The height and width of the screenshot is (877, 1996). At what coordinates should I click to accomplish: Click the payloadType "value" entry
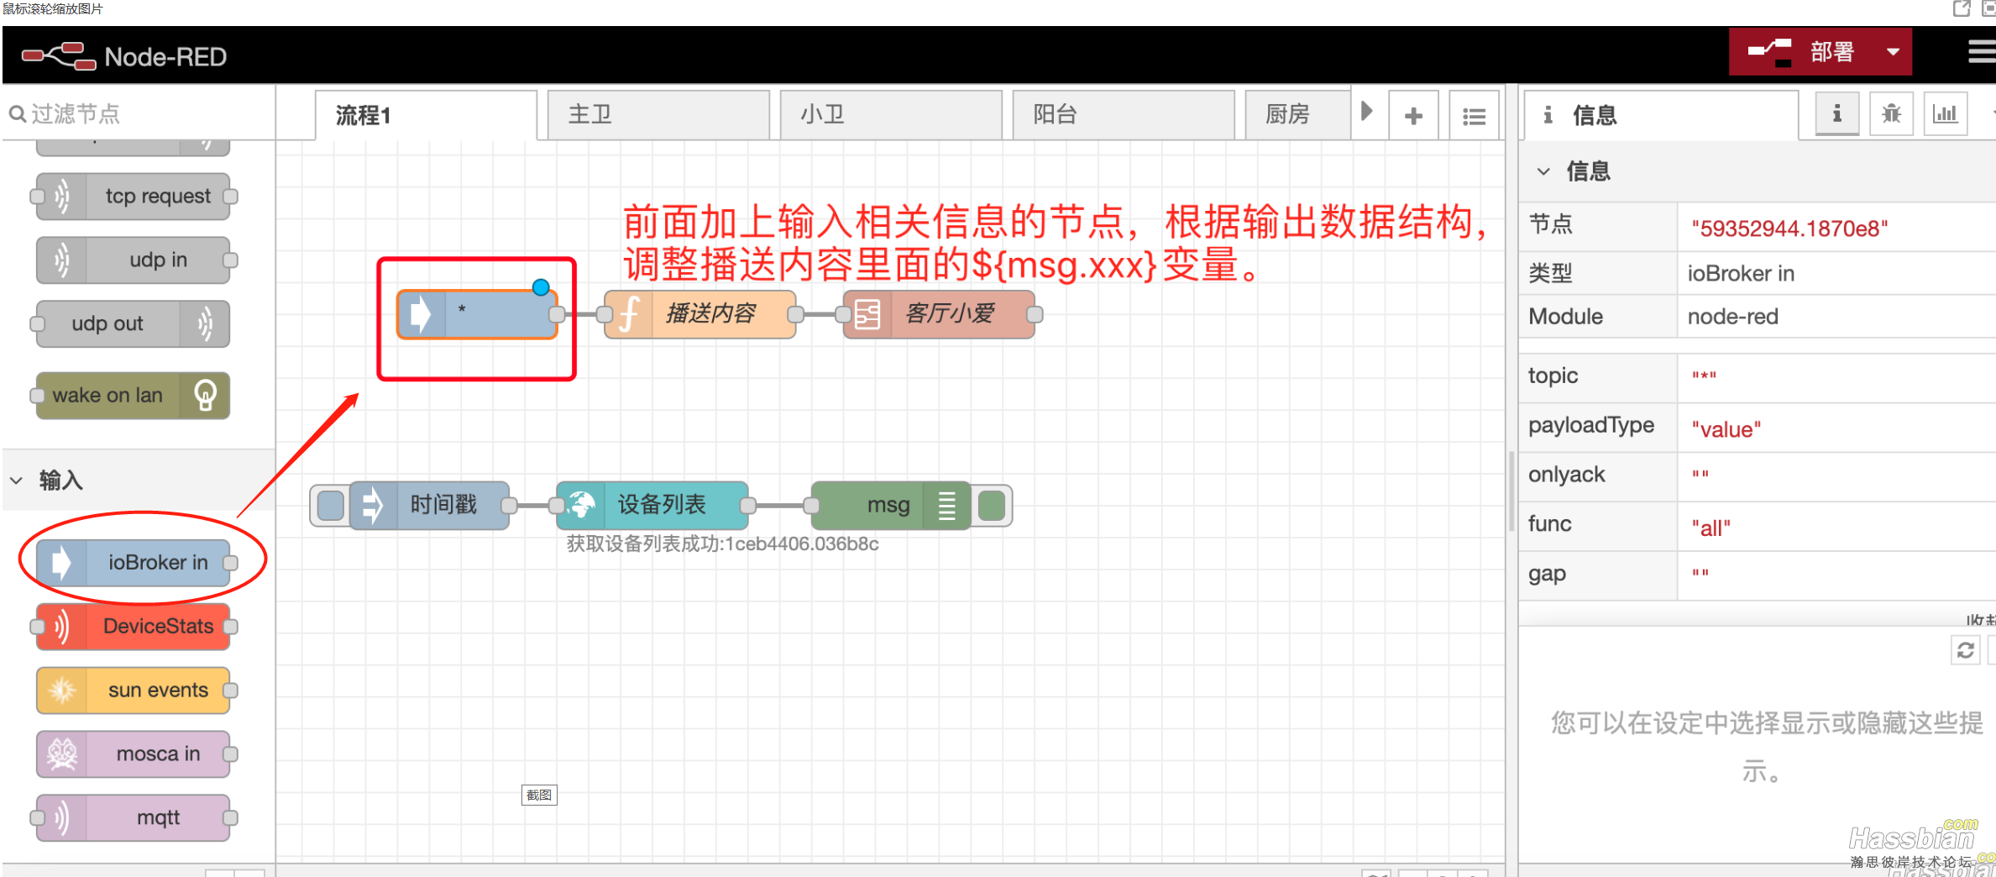[x=1726, y=429]
